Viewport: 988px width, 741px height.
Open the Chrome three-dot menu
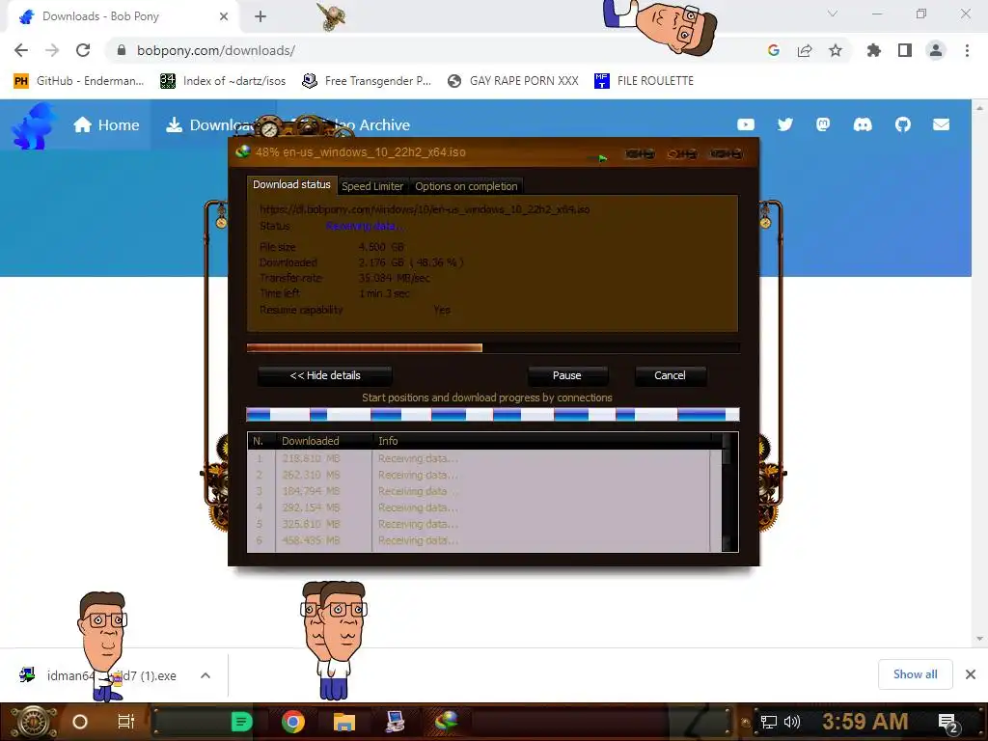point(967,50)
